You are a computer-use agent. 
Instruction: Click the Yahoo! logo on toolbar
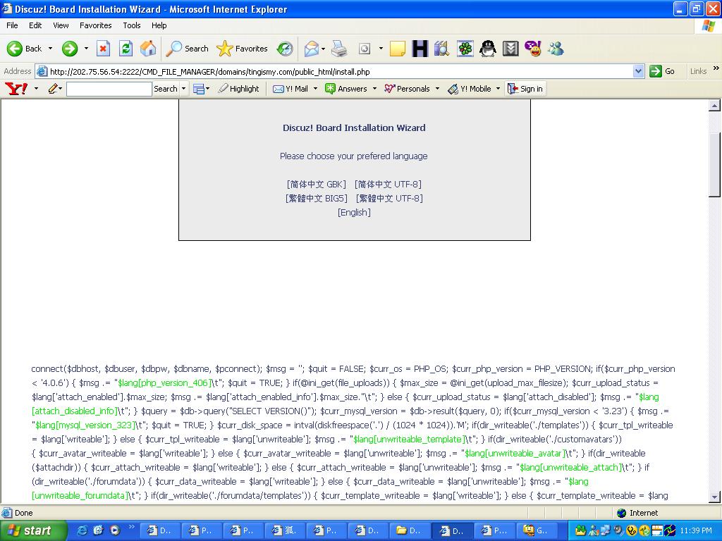click(x=16, y=88)
